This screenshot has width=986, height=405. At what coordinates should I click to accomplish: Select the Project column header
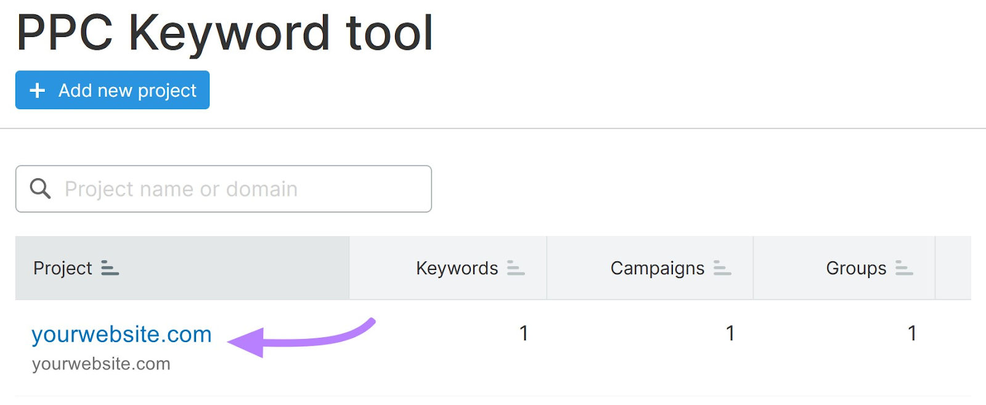pos(63,268)
